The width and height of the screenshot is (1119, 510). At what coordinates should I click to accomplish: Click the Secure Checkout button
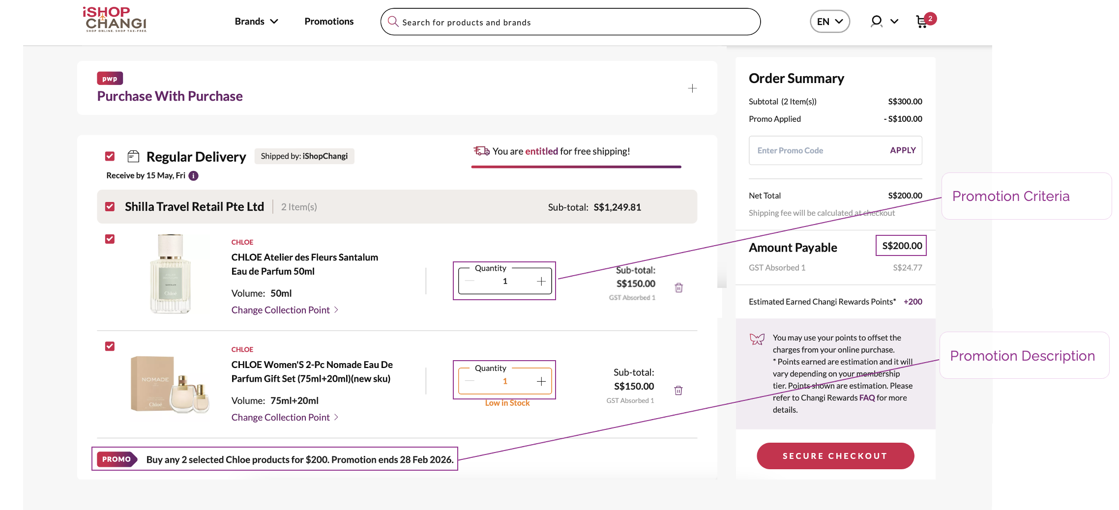[835, 456]
